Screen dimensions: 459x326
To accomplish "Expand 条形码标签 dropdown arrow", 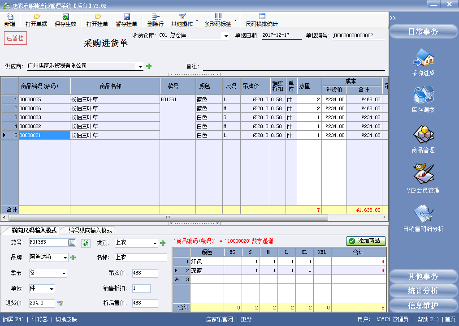I will (235, 20).
